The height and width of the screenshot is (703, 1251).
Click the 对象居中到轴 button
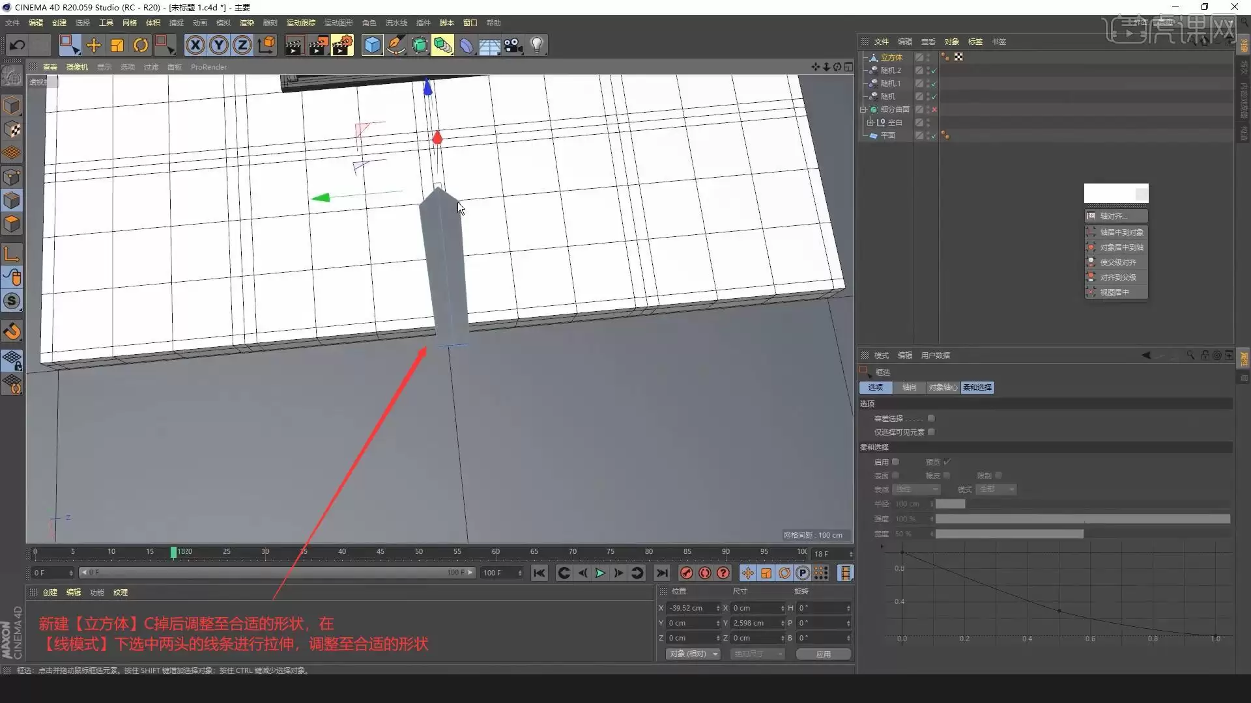[1116, 247]
